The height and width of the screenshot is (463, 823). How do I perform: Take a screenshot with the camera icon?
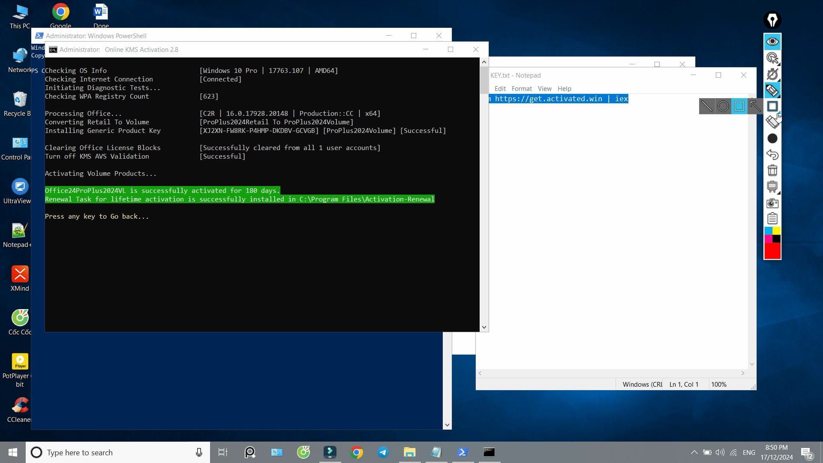coord(772,203)
